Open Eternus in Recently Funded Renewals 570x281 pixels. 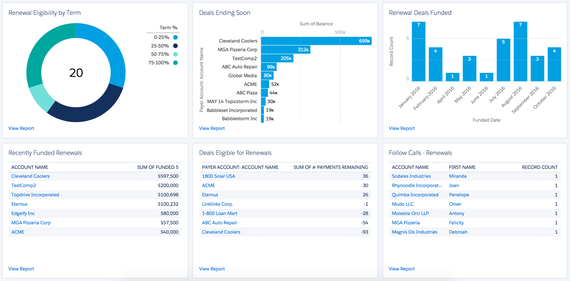19,204
